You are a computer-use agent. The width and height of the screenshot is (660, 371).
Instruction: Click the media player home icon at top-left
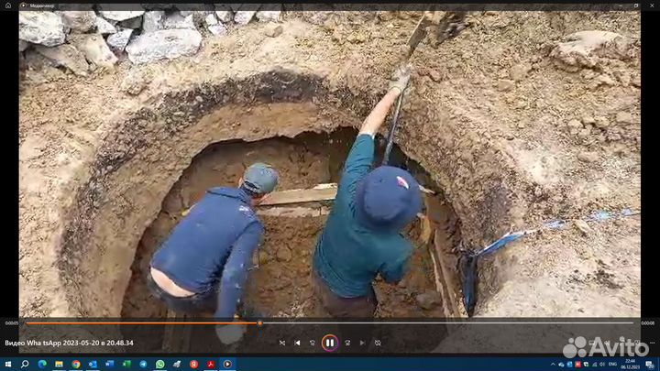8,5
